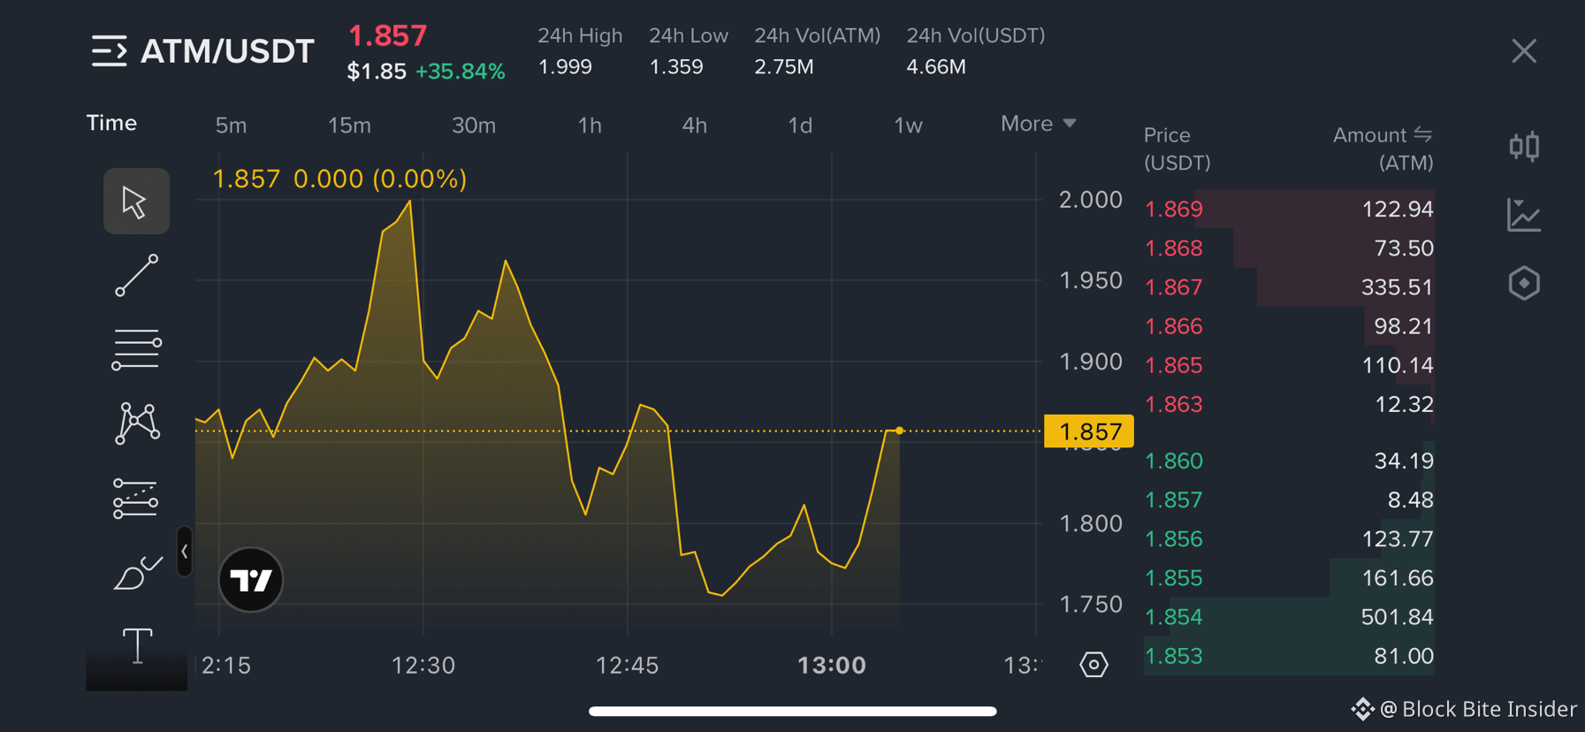The width and height of the screenshot is (1585, 732).
Task: Click the last price dot on chart line
Action: [x=899, y=431]
